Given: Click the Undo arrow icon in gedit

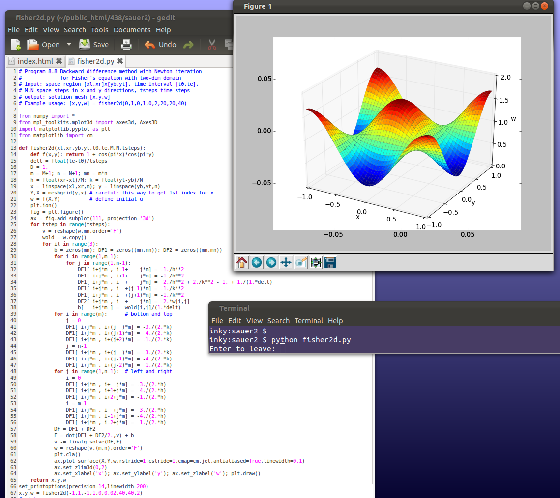Looking at the screenshot, I should [149, 45].
